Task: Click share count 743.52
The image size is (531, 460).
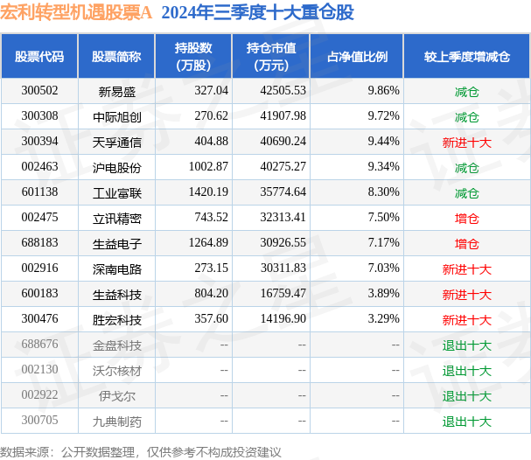Action: pos(212,218)
